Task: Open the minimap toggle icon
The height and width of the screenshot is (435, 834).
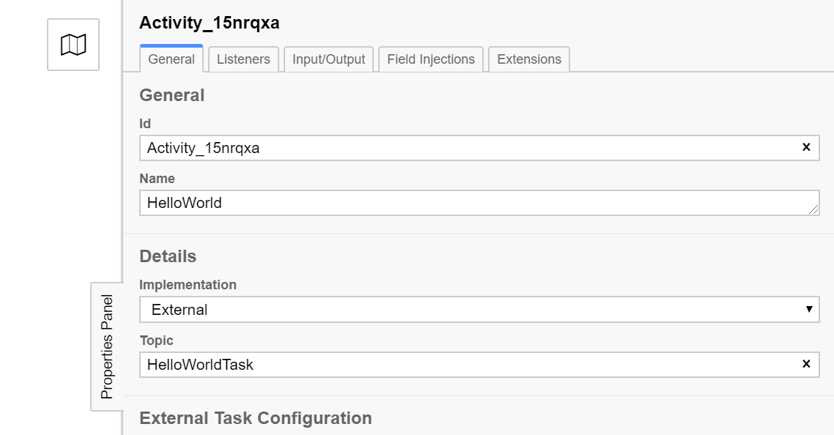Action: click(x=73, y=45)
